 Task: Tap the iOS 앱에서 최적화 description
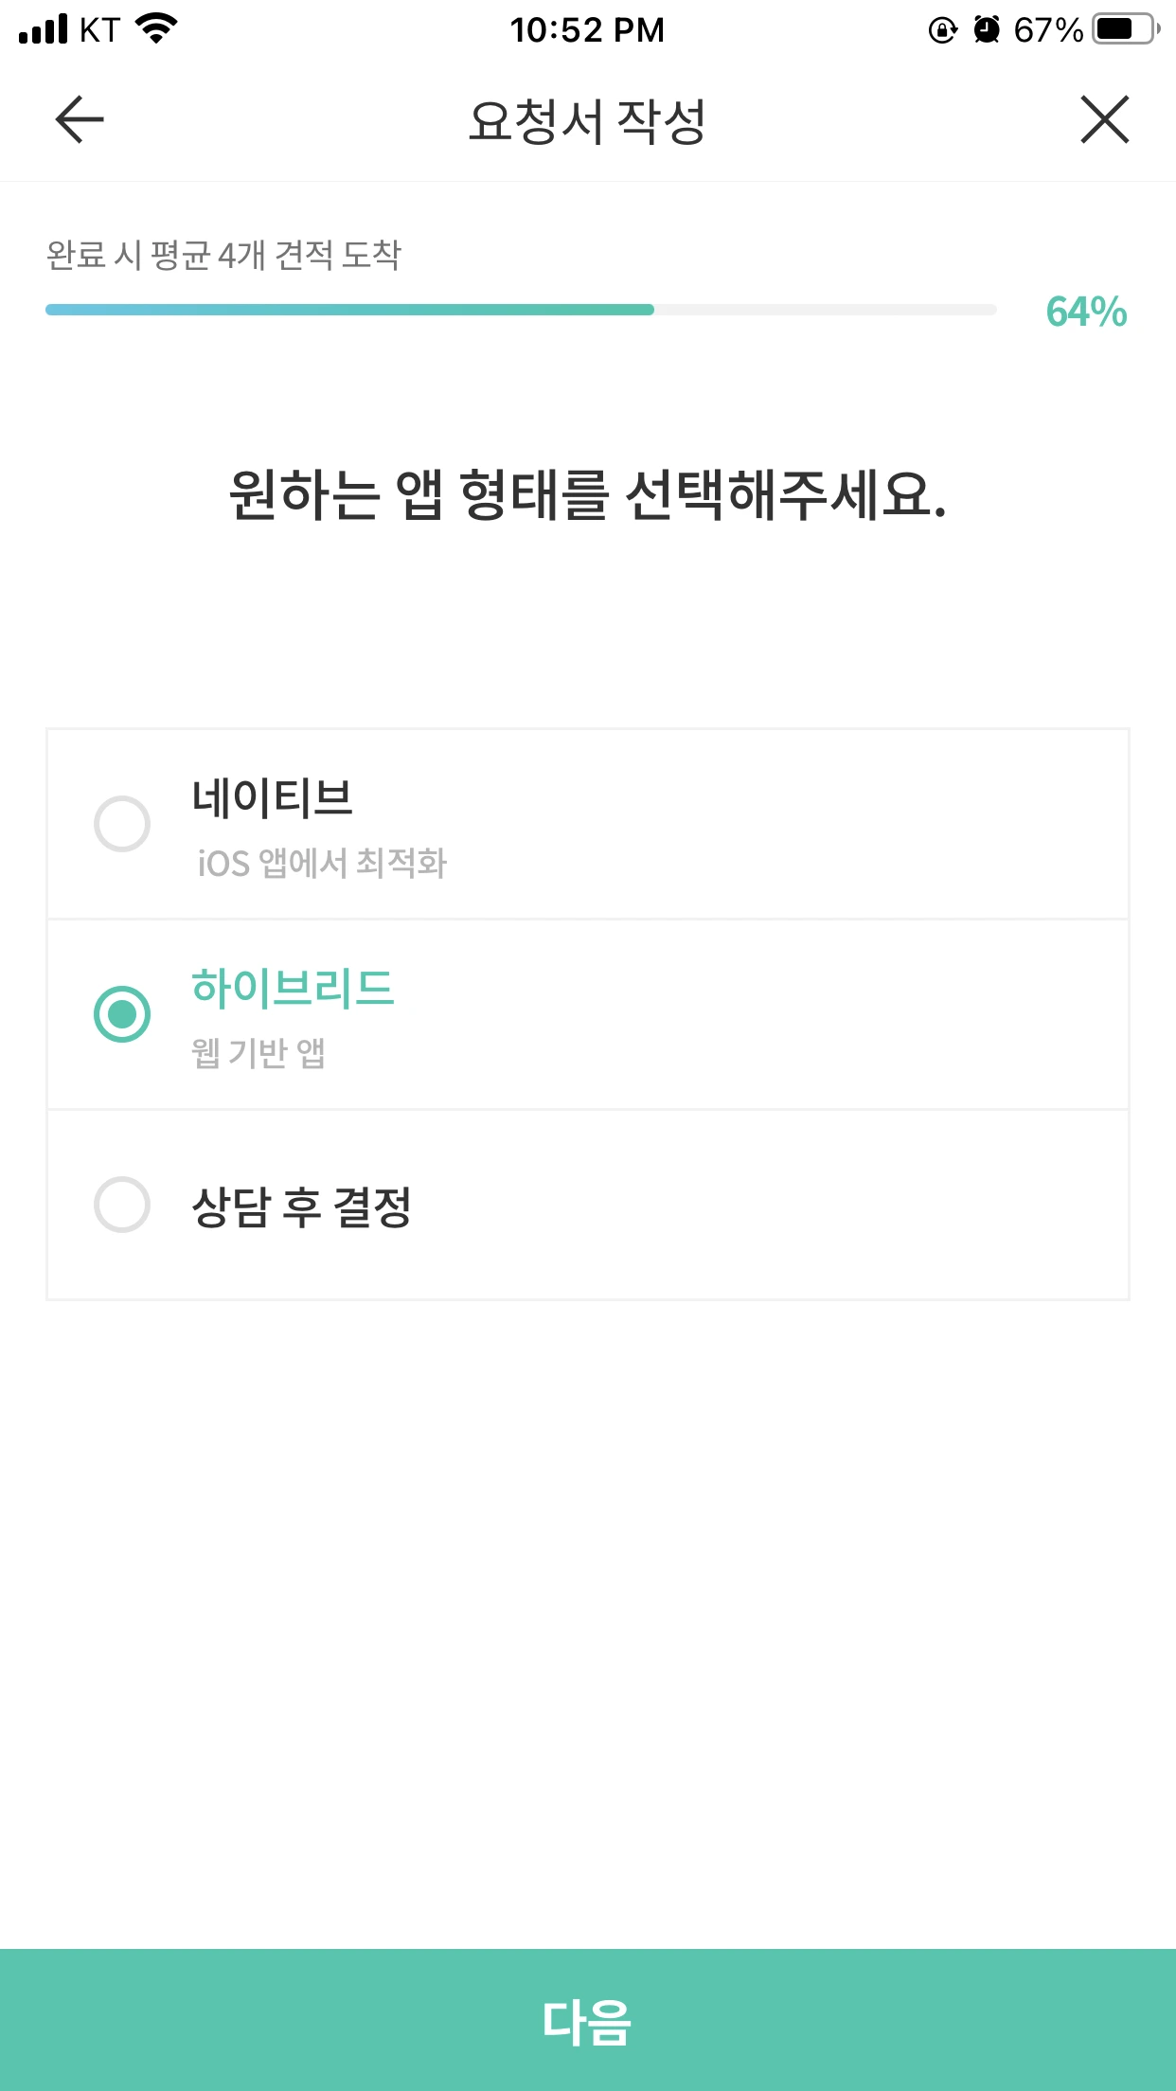(322, 863)
